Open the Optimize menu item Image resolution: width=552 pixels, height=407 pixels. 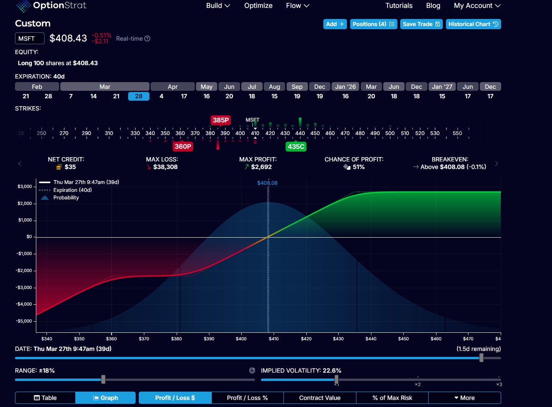(258, 6)
